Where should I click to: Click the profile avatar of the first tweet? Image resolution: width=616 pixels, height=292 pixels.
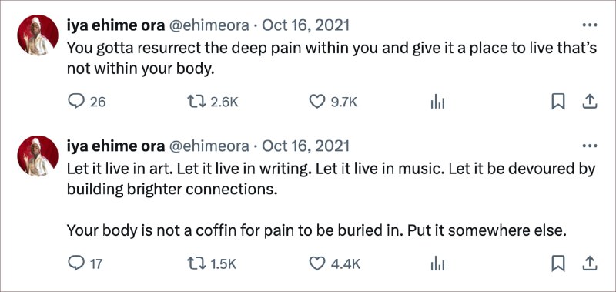click(38, 35)
